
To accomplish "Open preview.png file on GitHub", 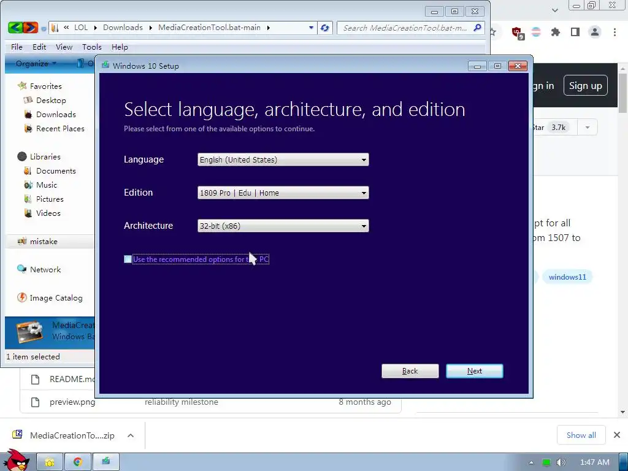I will tap(72, 402).
